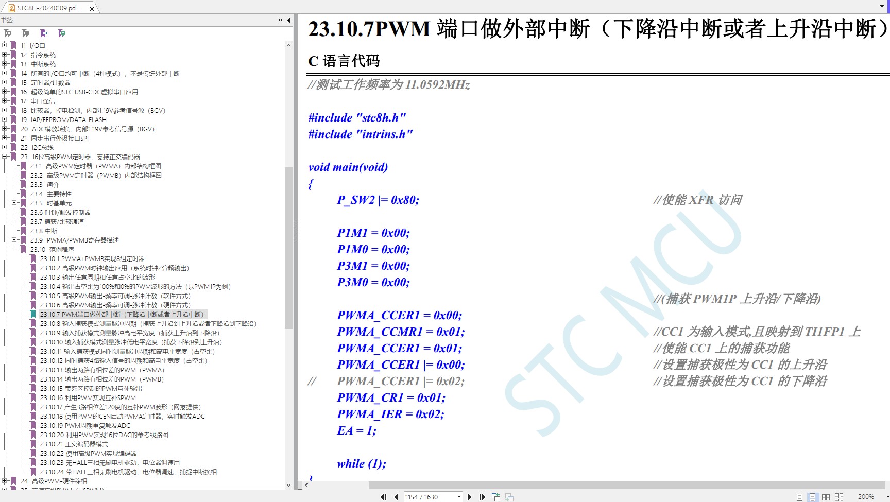
Task: Click the bookmarks panel scroll-down arrow
Action: 288,485
